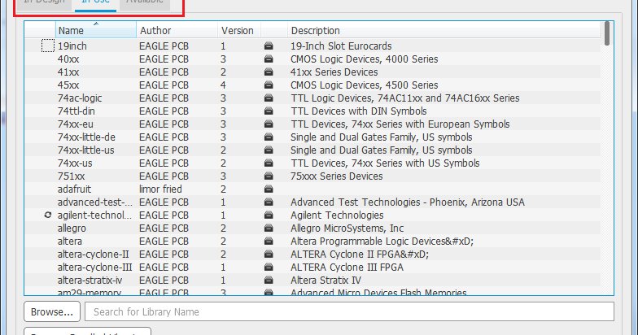The image size is (638, 335).
Task: Select the 19inch library name
Action: click(x=72, y=46)
